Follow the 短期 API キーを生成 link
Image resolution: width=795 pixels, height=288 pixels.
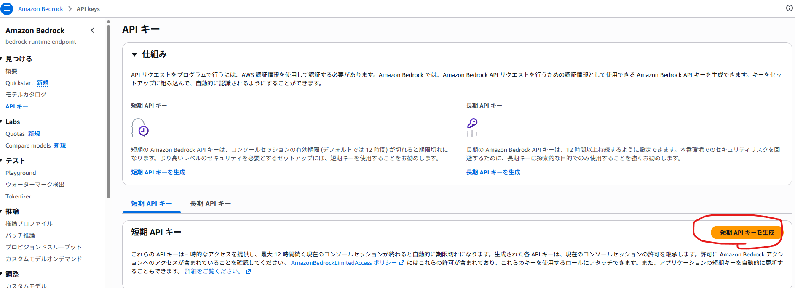coord(158,172)
